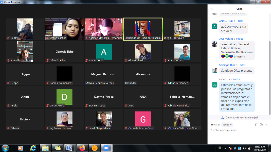The width and height of the screenshot is (271, 152).
Task: Open the ES language indicator
Action: 220,148
